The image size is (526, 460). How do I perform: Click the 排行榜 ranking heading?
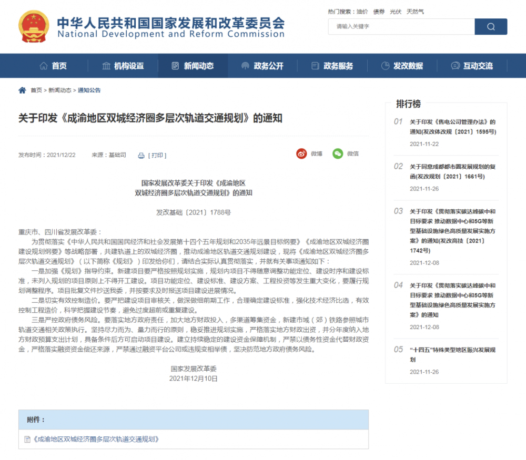tap(409, 104)
